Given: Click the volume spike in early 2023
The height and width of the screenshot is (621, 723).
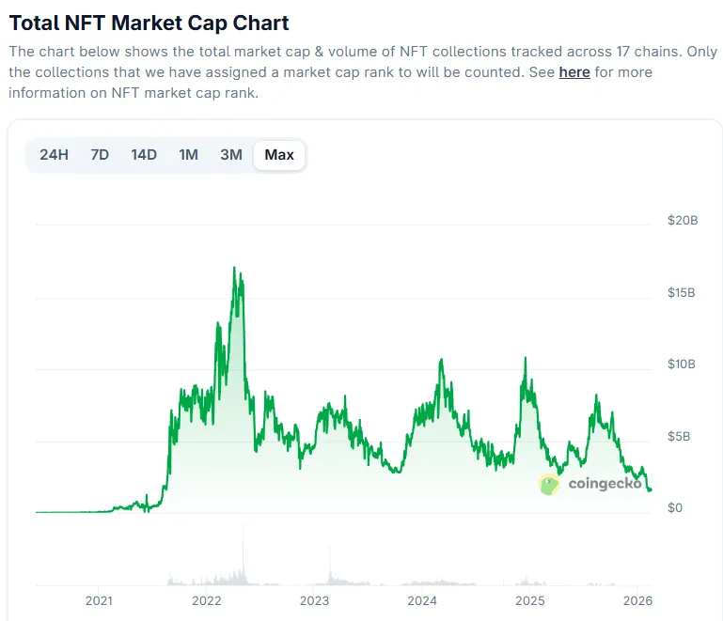Looking at the screenshot, I should [330, 564].
